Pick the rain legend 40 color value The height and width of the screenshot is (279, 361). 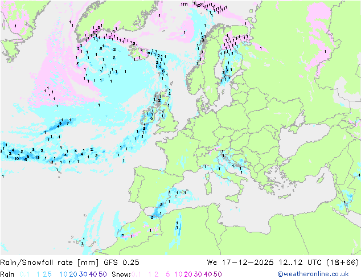tap(93, 274)
